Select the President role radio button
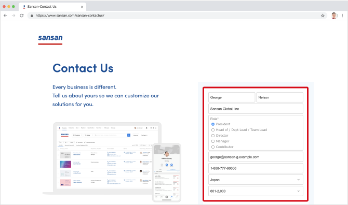 click(213, 124)
